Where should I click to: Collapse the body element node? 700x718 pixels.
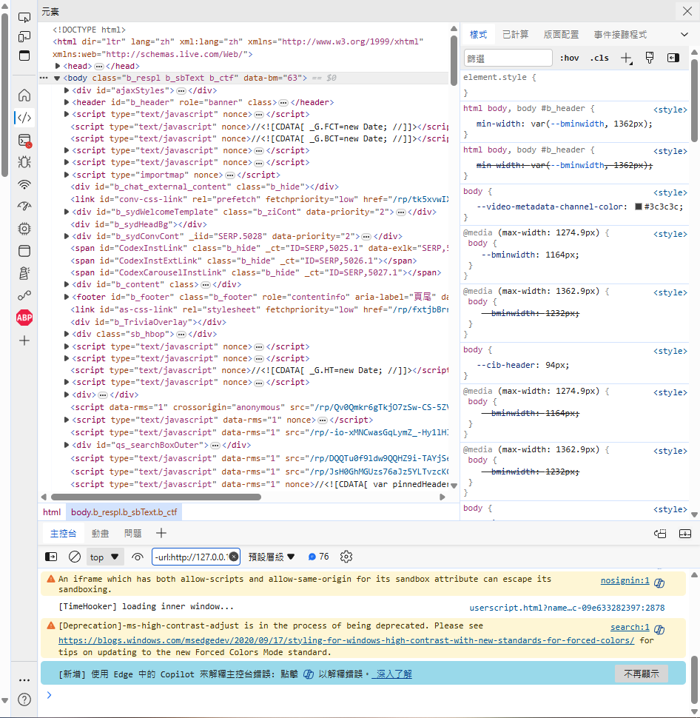tap(57, 78)
